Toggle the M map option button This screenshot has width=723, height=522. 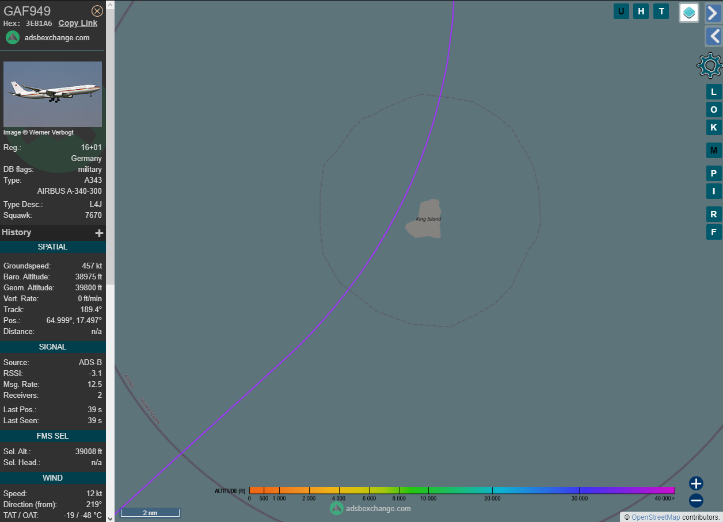(714, 151)
